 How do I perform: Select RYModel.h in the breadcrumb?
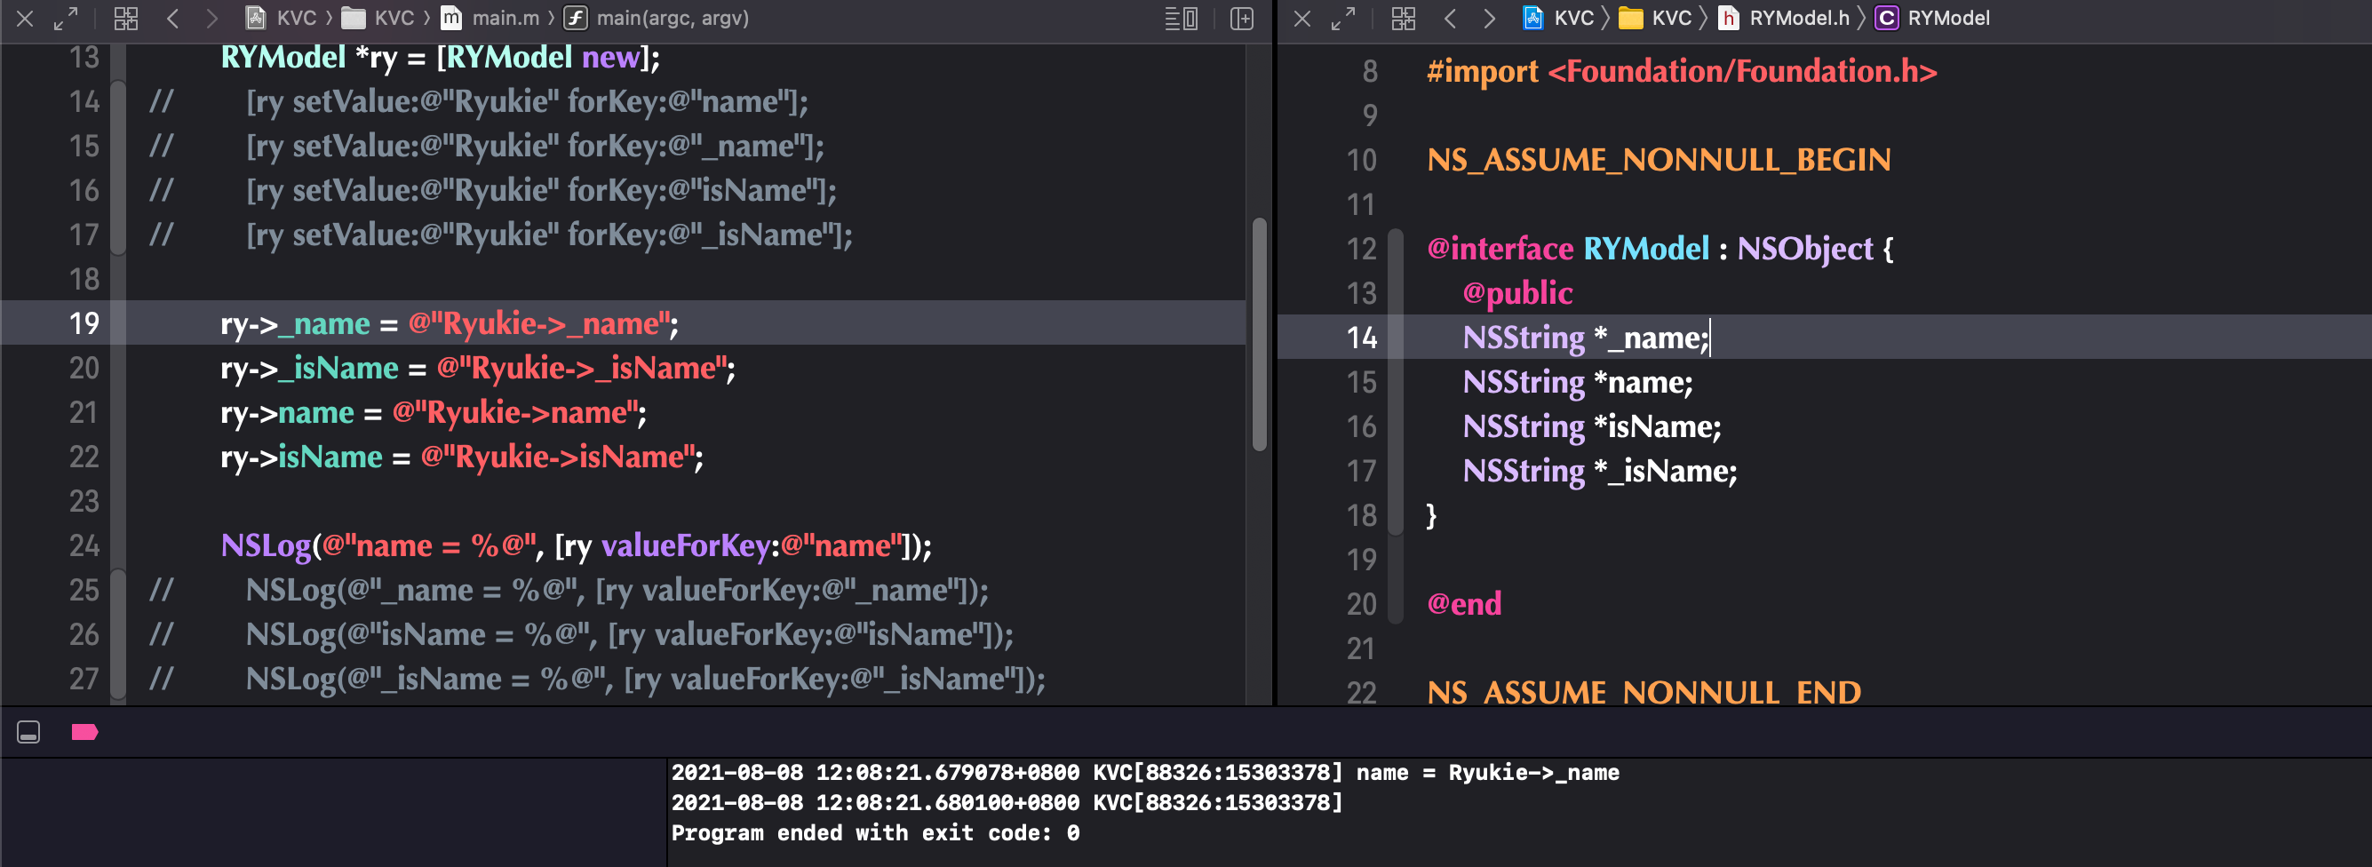point(1785,19)
